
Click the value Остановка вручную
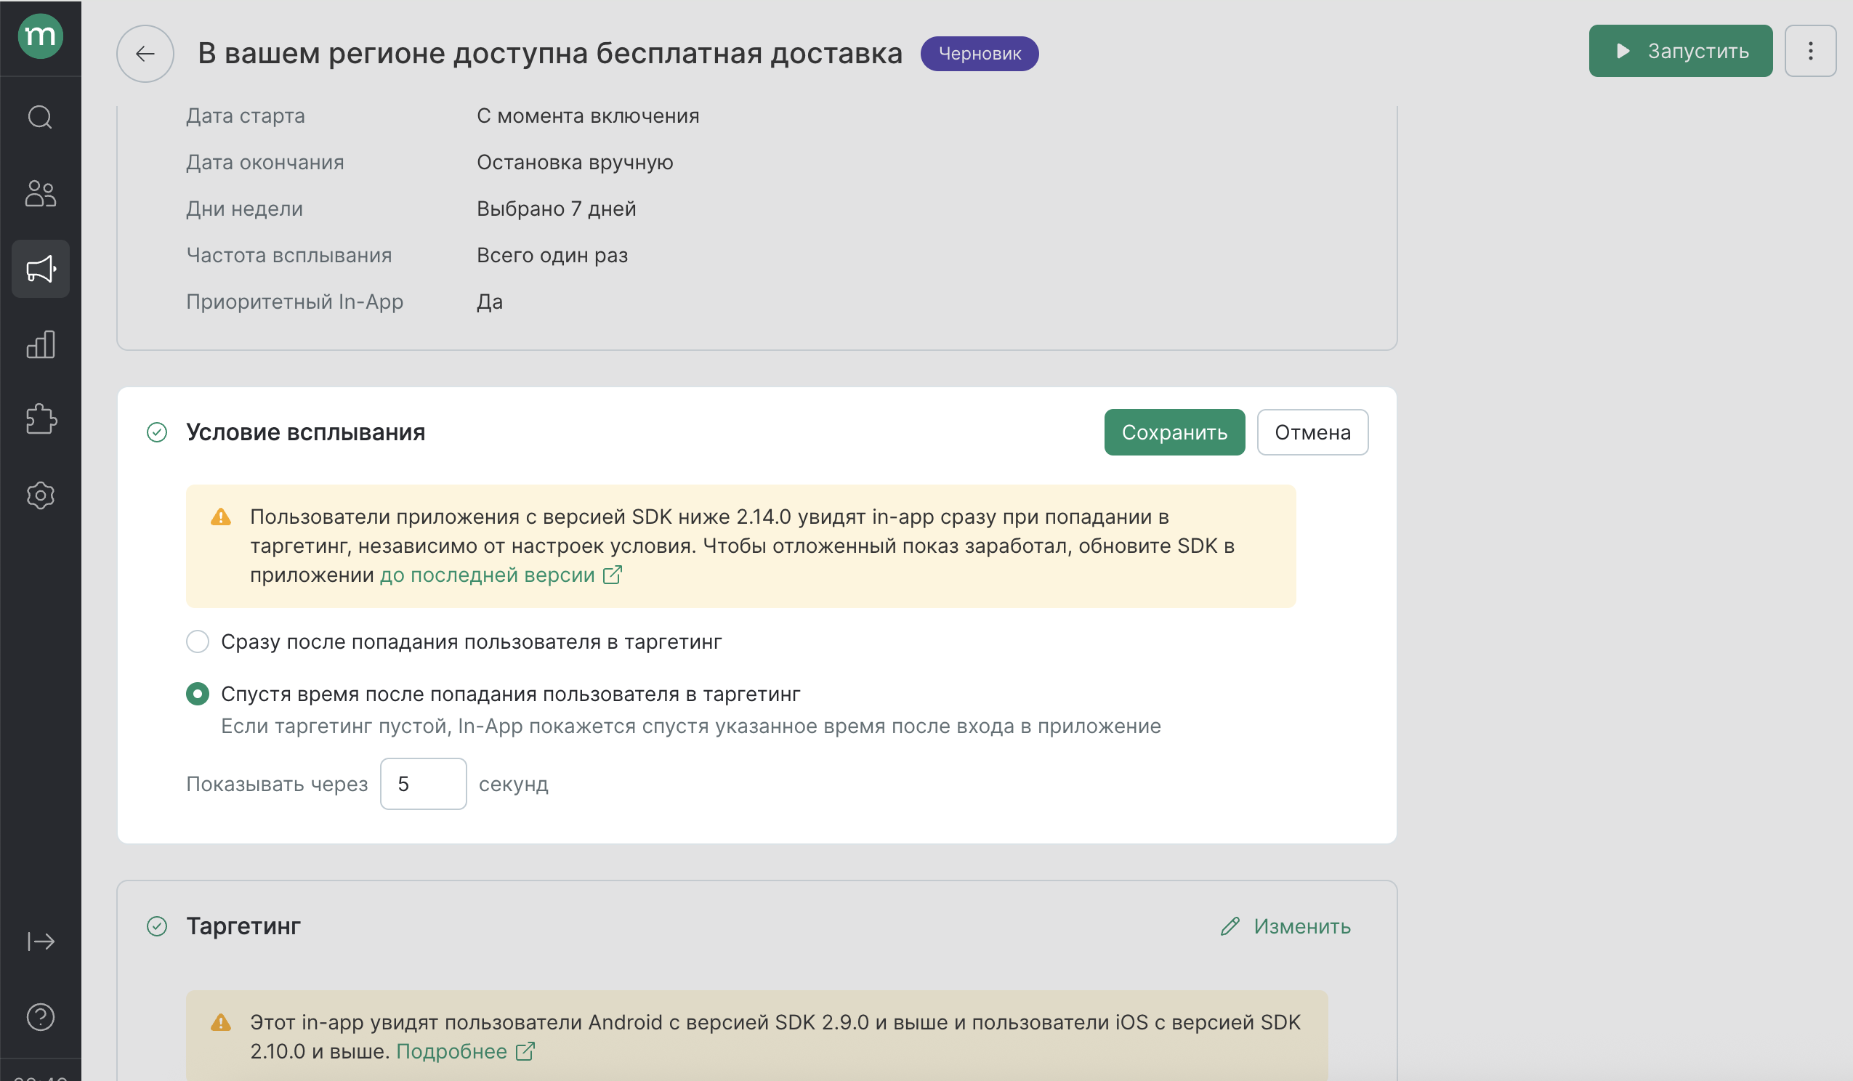click(x=575, y=163)
